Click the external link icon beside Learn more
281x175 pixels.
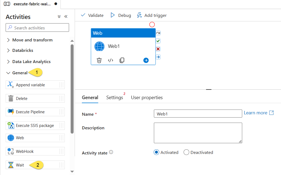point(272,113)
